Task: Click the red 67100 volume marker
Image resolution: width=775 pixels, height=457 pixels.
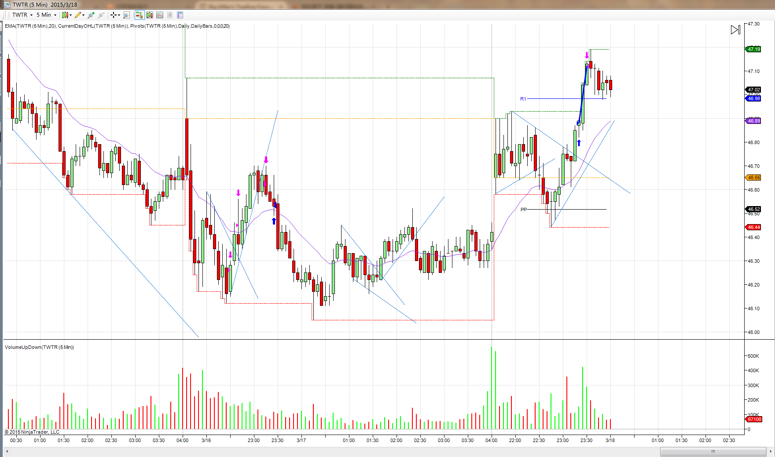Action: pos(754,419)
